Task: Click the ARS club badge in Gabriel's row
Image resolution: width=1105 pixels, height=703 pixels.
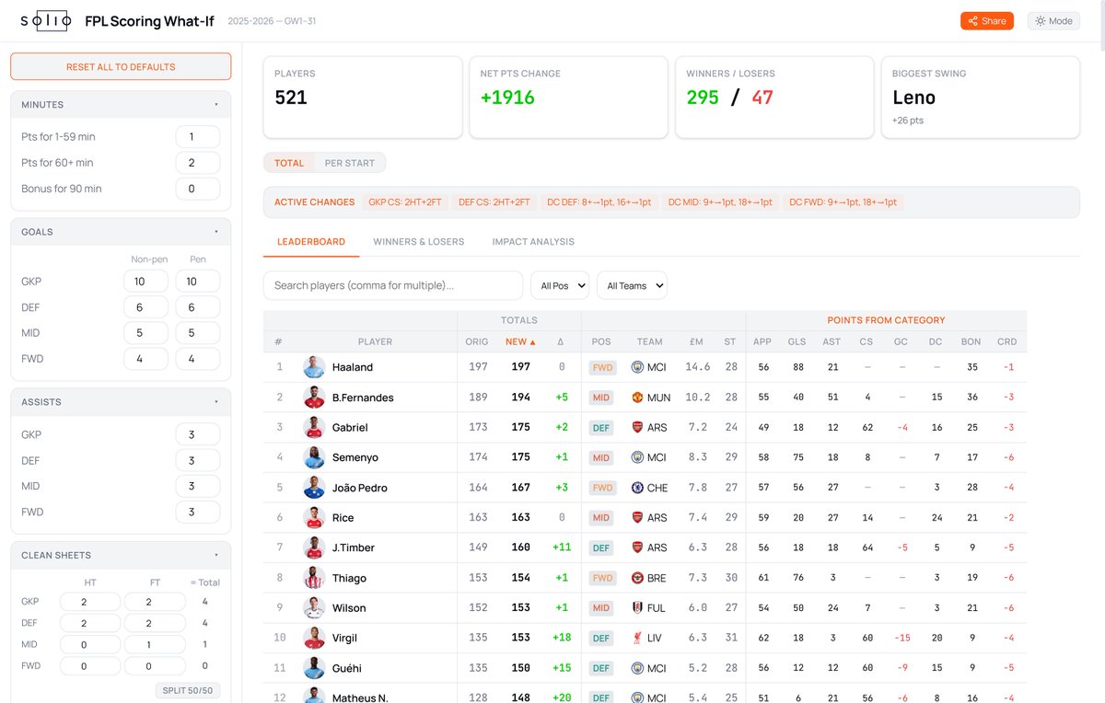Action: pyautogui.click(x=637, y=427)
